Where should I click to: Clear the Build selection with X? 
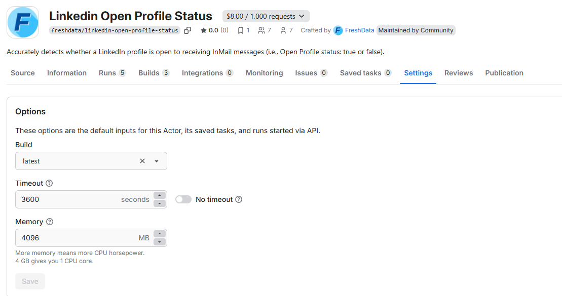point(142,161)
